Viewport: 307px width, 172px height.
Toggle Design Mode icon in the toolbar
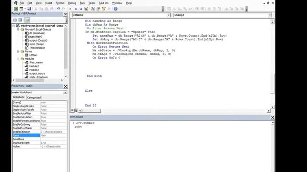pyautogui.click(x=86, y=9)
